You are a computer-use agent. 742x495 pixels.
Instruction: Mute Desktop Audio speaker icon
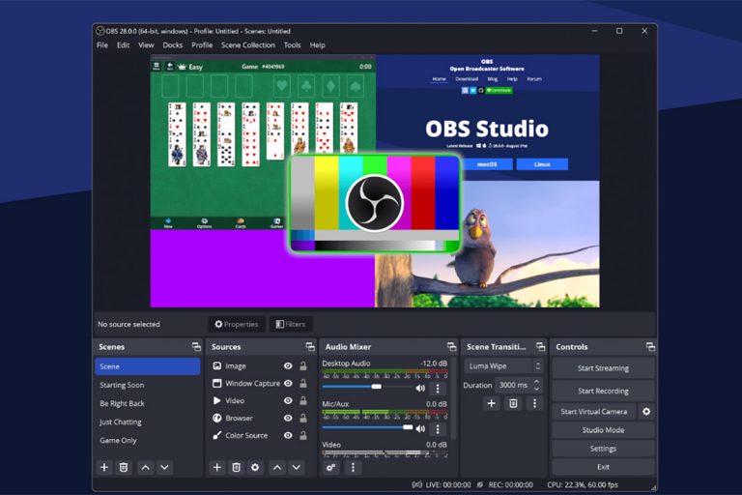point(420,388)
